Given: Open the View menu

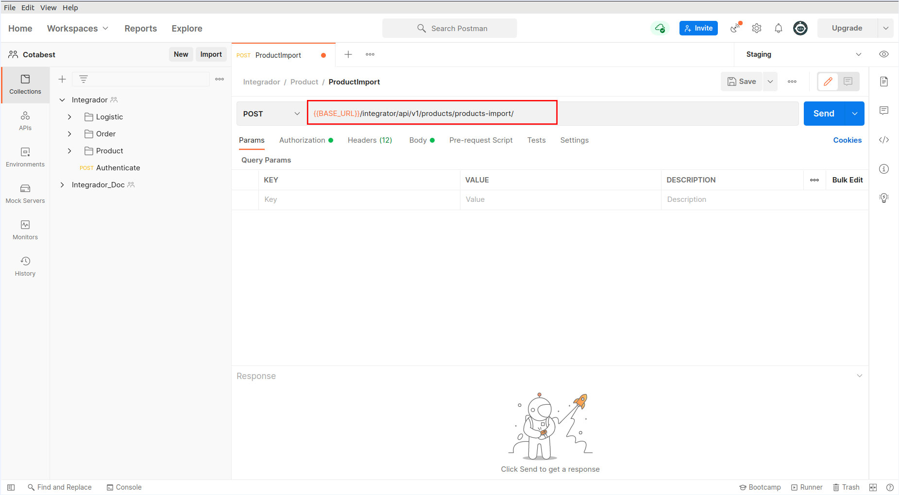Looking at the screenshot, I should [x=48, y=8].
